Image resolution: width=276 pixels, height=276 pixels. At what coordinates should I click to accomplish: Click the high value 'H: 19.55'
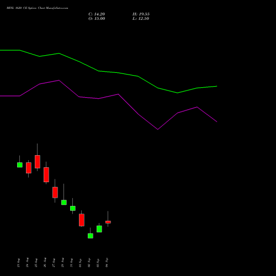click(141, 14)
